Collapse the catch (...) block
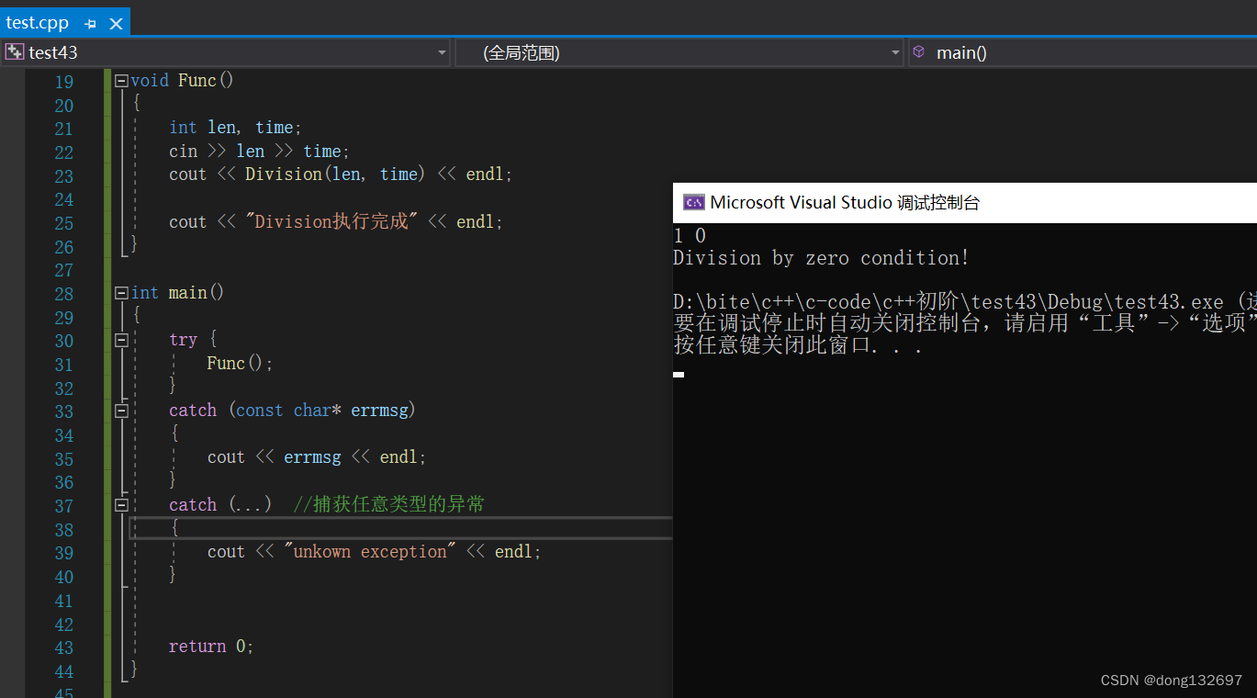This screenshot has width=1257, height=698. [x=121, y=505]
